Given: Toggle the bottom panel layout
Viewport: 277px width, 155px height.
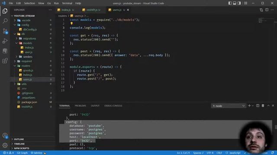Looking at the screenshot, I should pos(235,3).
